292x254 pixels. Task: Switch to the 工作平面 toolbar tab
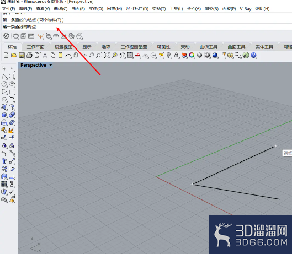tap(36, 47)
